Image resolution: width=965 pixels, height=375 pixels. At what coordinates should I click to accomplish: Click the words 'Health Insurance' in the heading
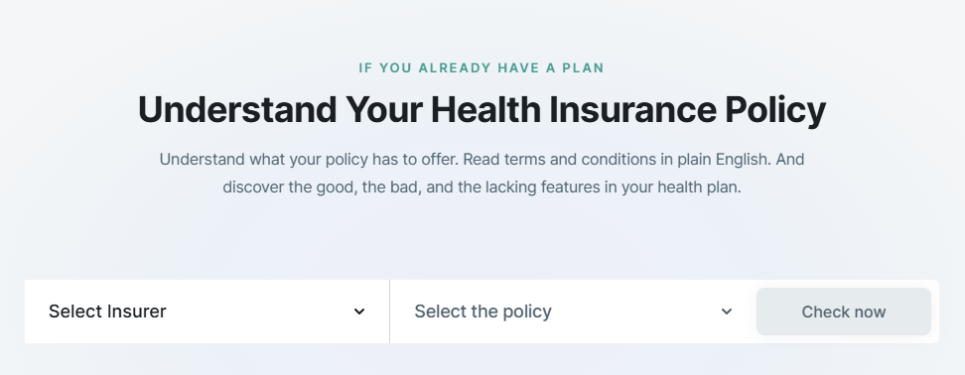[x=573, y=110]
